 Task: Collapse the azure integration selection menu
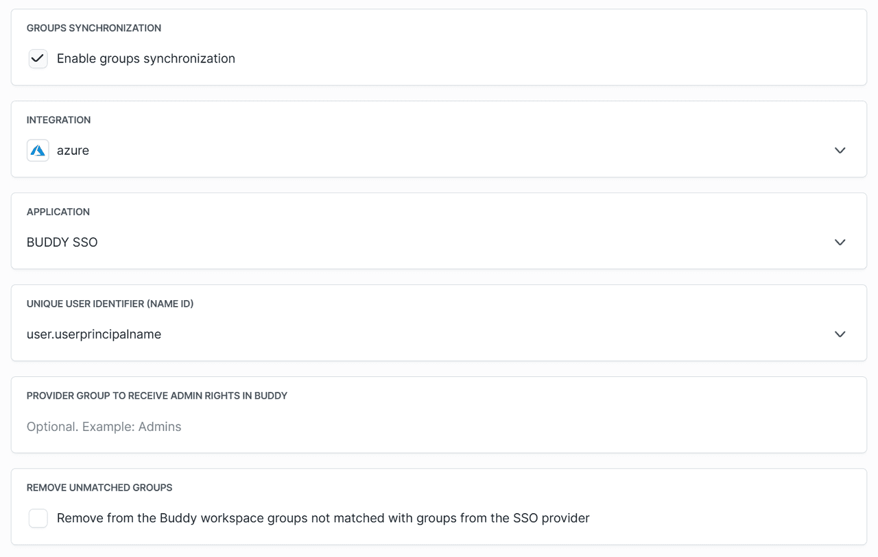840,150
